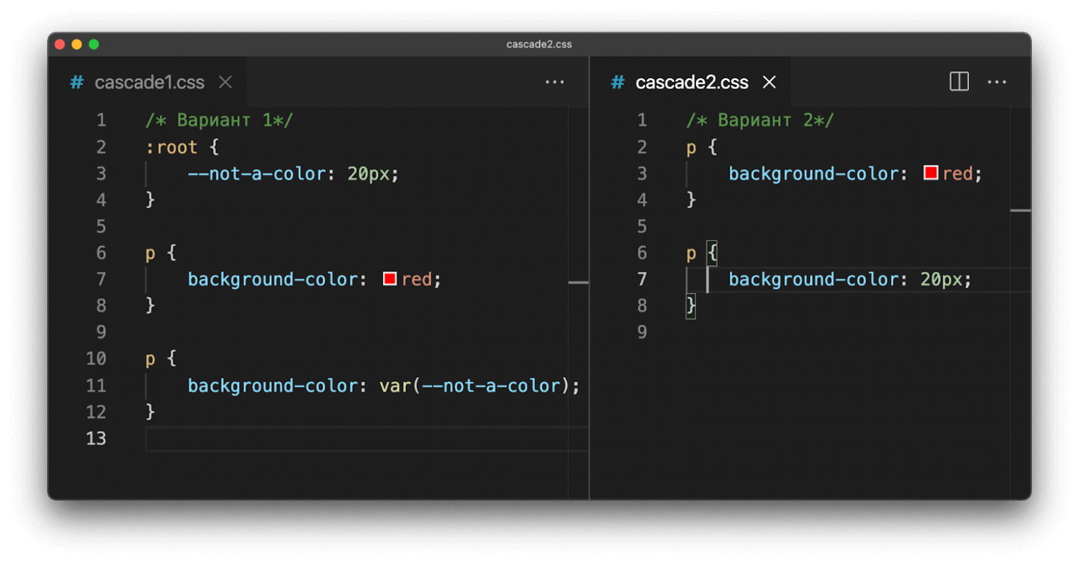Open the red color swatch in cascade1.css
This screenshot has width=1079, height=563.
coord(389,278)
